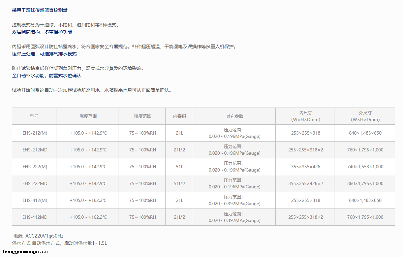Screen dimensions: 403x257
Task: Click the 湿度范围 column header
Action: pyautogui.click(x=141, y=116)
